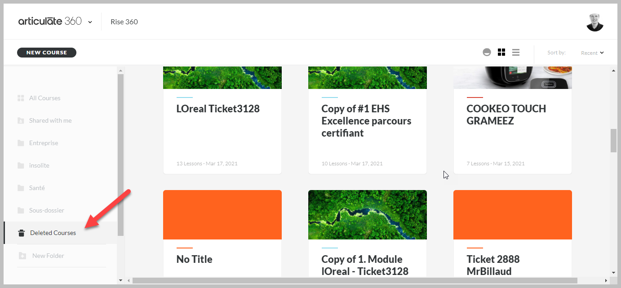Click Copy of 1. Module lOreal thumbnail
Image resolution: width=621 pixels, height=288 pixels.
click(x=368, y=215)
